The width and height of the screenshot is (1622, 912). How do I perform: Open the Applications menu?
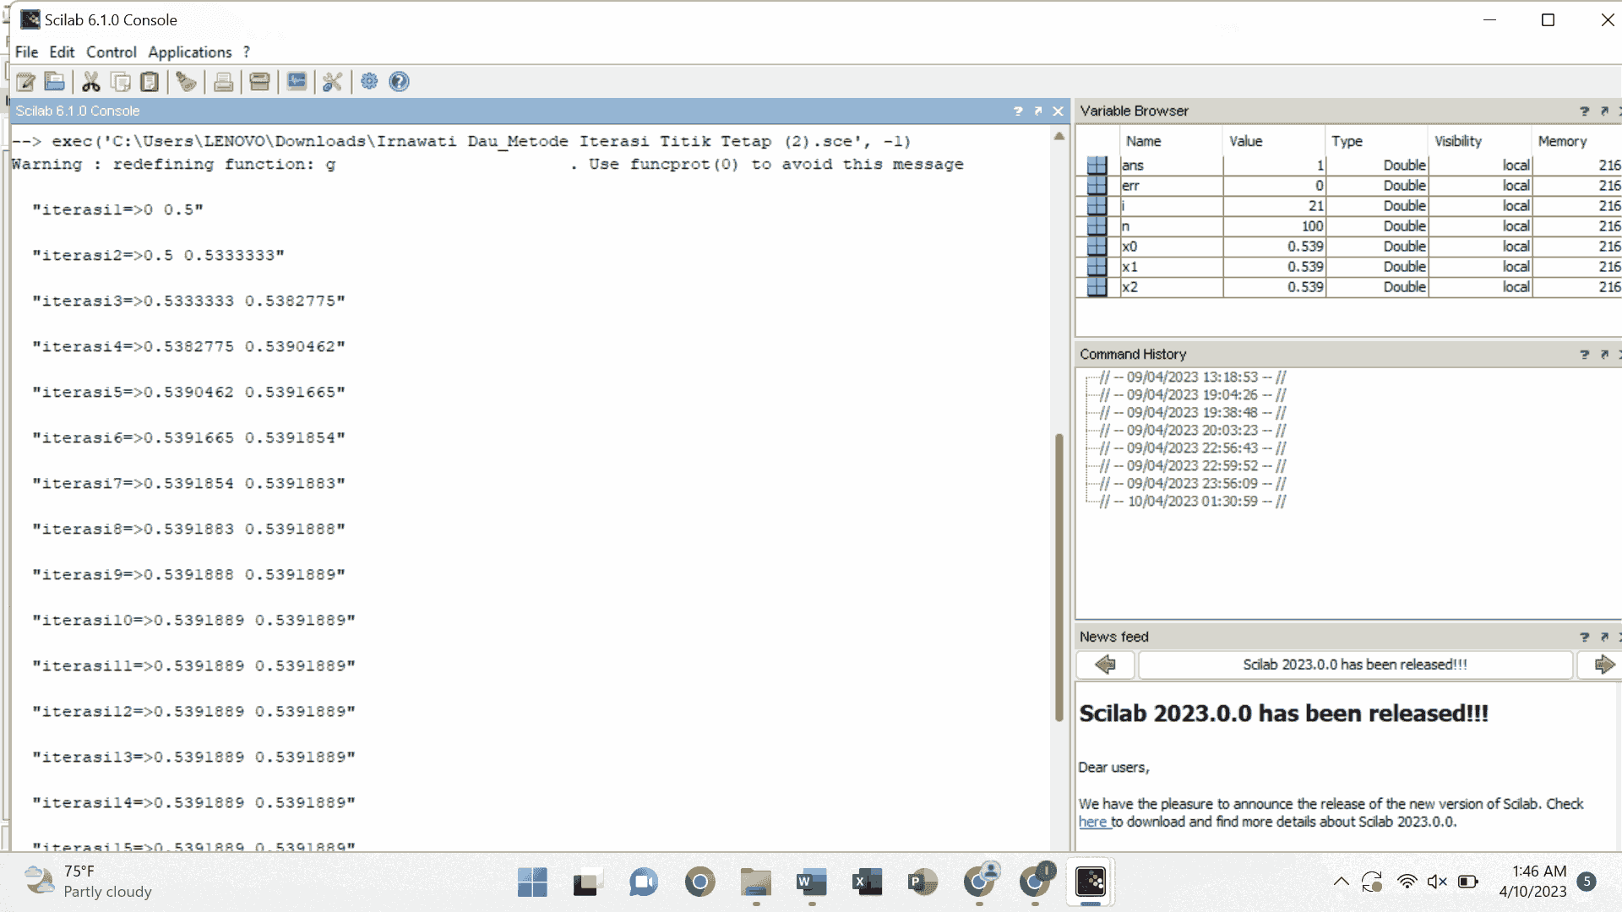click(x=189, y=52)
